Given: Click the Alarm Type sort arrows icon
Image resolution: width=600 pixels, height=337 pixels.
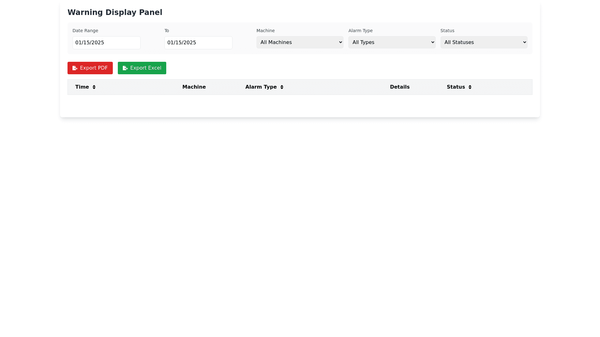Looking at the screenshot, I should [282, 87].
